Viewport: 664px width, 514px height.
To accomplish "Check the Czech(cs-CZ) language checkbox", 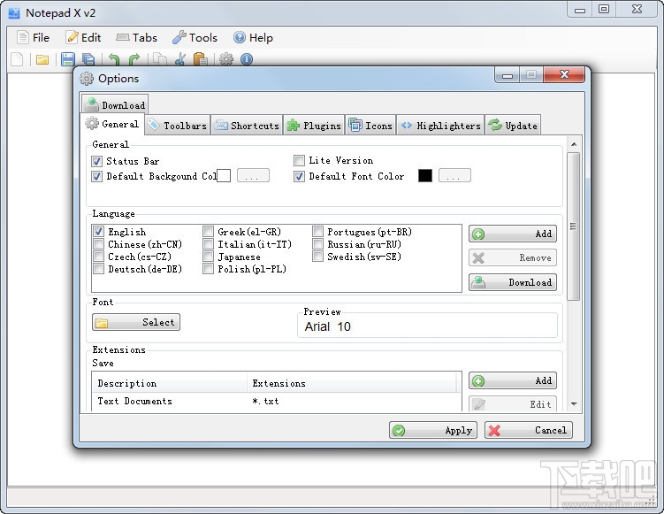I will pyautogui.click(x=98, y=256).
